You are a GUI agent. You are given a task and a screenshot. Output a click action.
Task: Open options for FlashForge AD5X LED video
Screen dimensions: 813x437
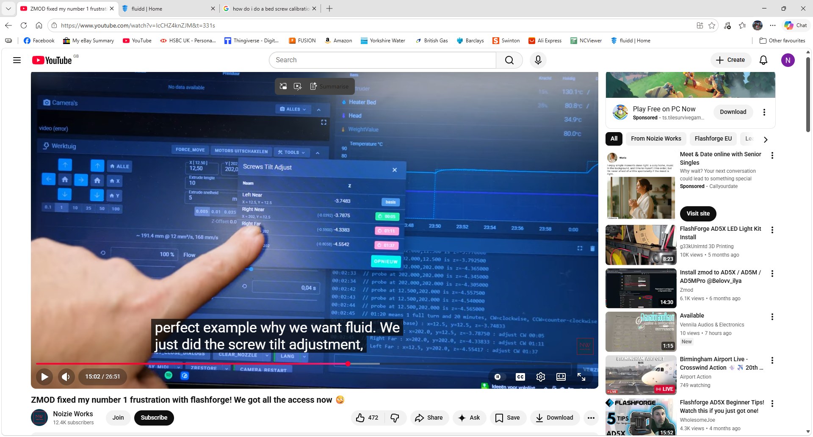772,230
